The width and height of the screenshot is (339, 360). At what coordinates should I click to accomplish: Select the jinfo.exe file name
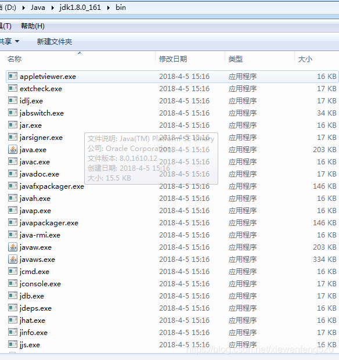pos(34,333)
